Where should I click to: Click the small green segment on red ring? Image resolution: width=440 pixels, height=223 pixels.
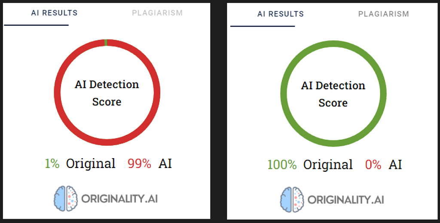pos(106,43)
